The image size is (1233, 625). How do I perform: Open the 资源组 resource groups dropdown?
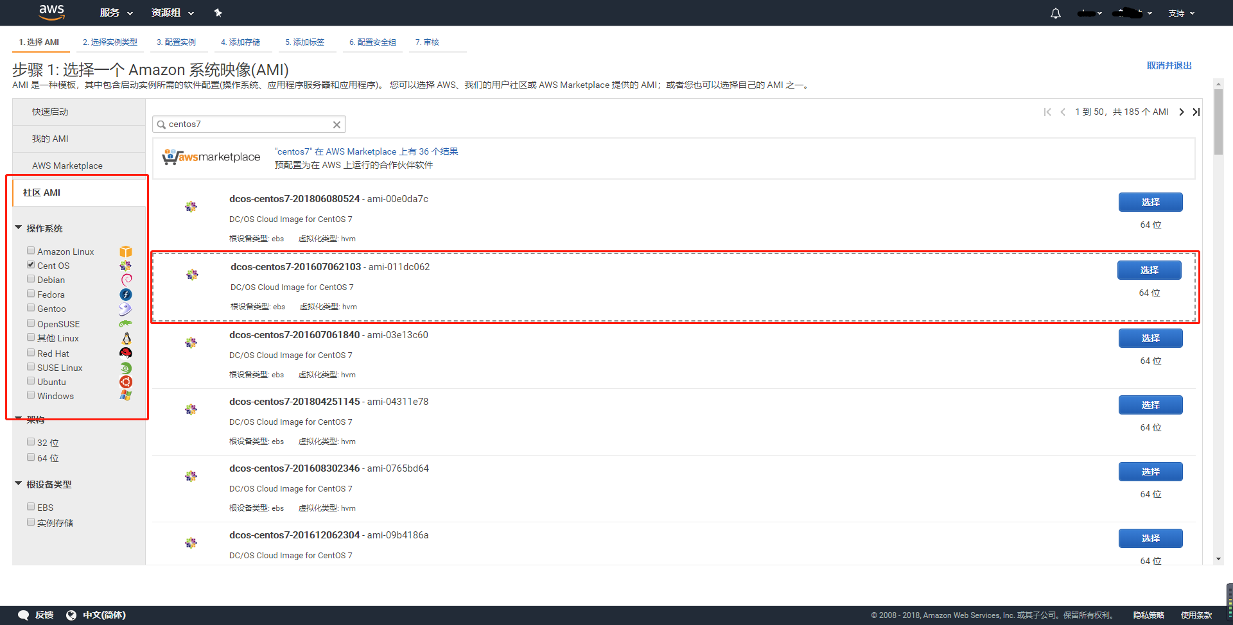coord(172,13)
